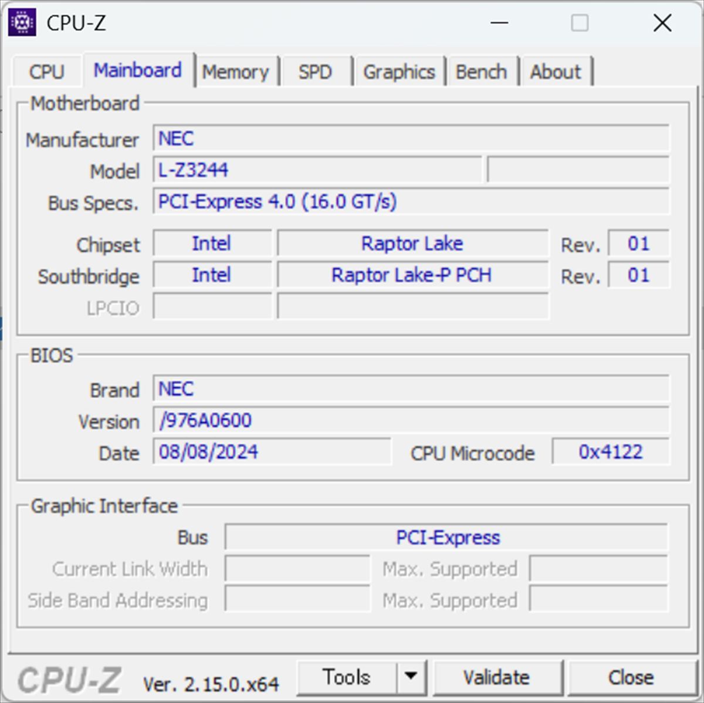Screen dimensions: 704x703
Task: Open the Memory tab
Action: click(235, 72)
